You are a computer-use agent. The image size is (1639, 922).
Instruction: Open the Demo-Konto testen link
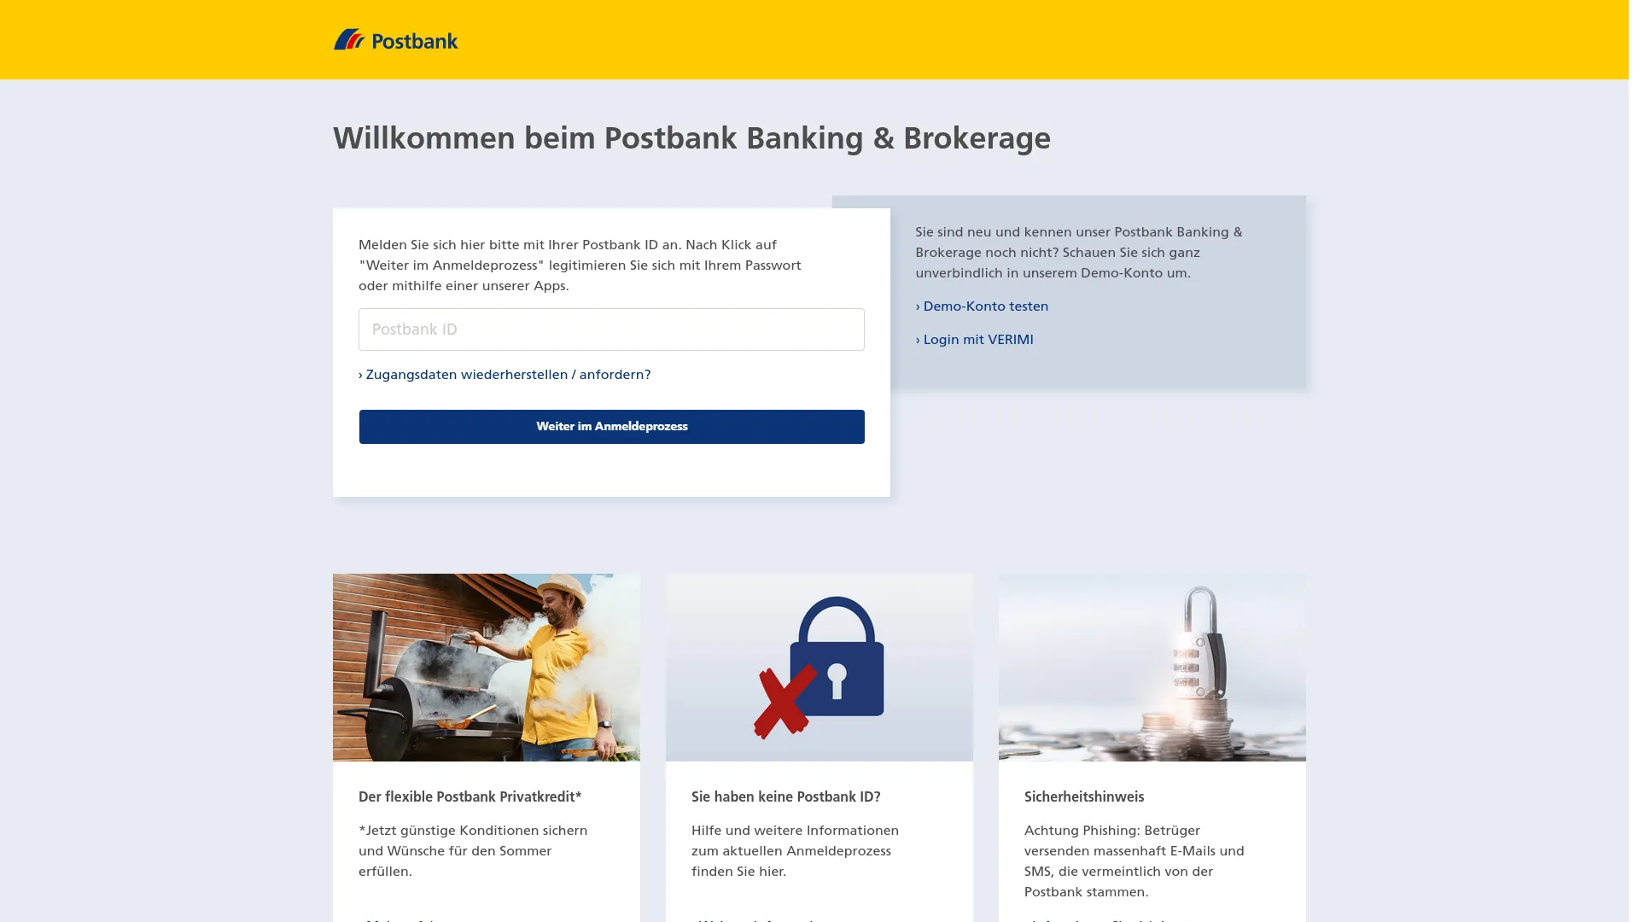982,306
